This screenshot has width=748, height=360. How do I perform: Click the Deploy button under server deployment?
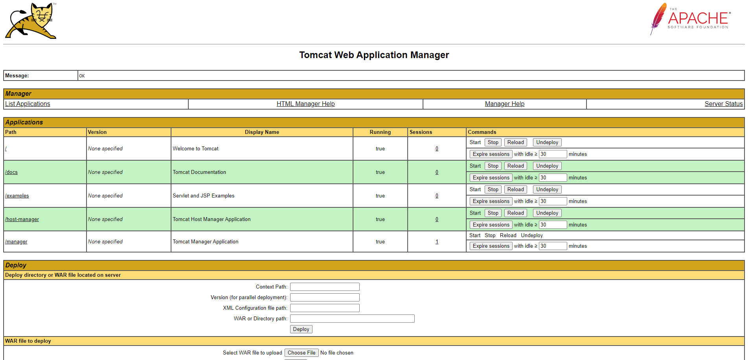(301, 329)
